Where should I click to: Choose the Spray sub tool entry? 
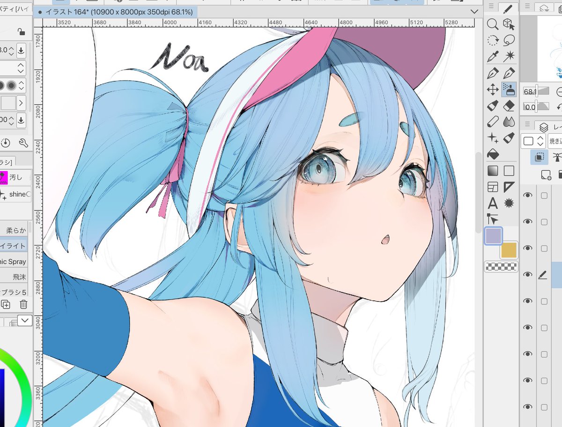14,261
